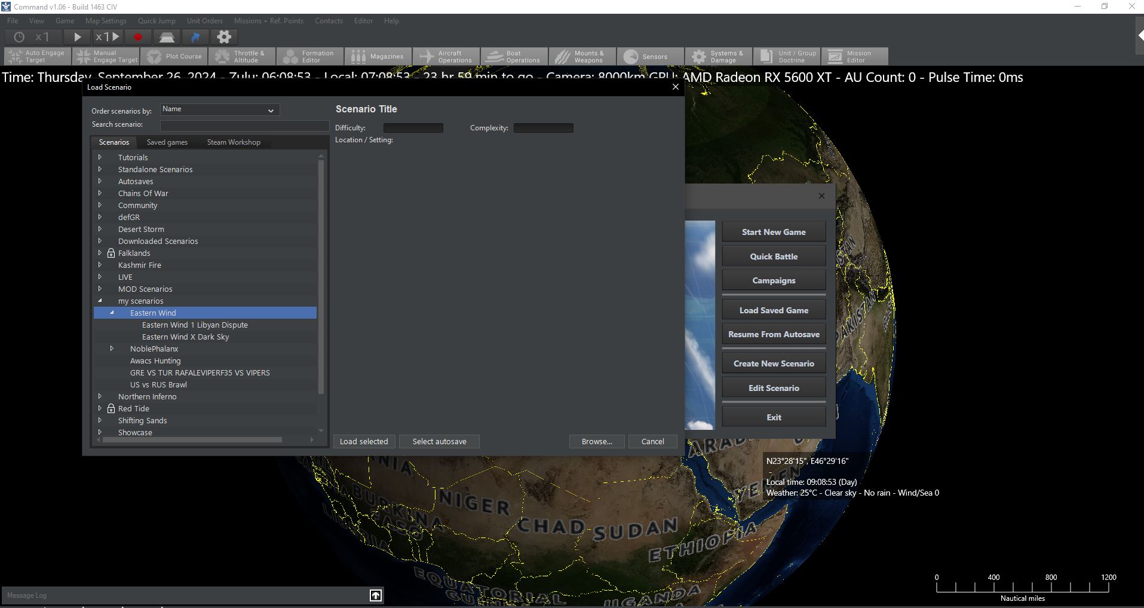Click the Search scenario input field
This screenshot has height=608, width=1144.
244,125
